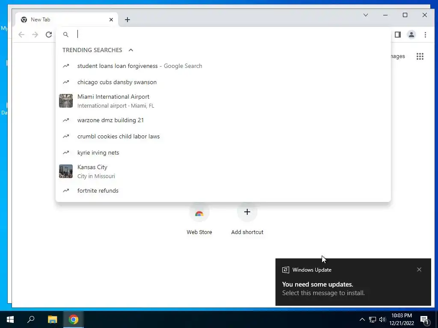The height and width of the screenshot is (328, 438).
Task: Click the Miami International Airport thumbnail
Action: coord(66,101)
